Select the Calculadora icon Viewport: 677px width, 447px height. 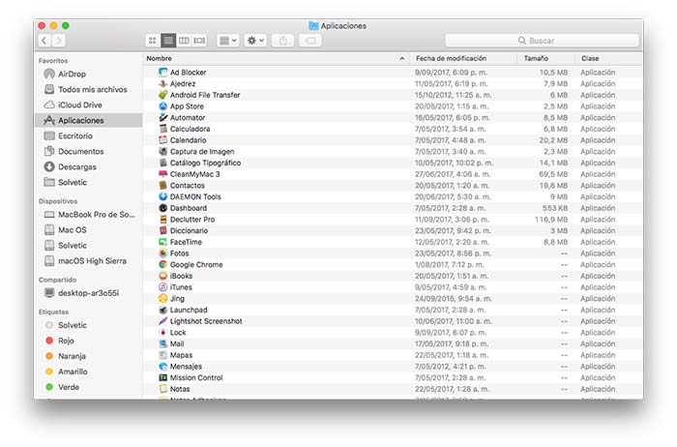coord(162,129)
